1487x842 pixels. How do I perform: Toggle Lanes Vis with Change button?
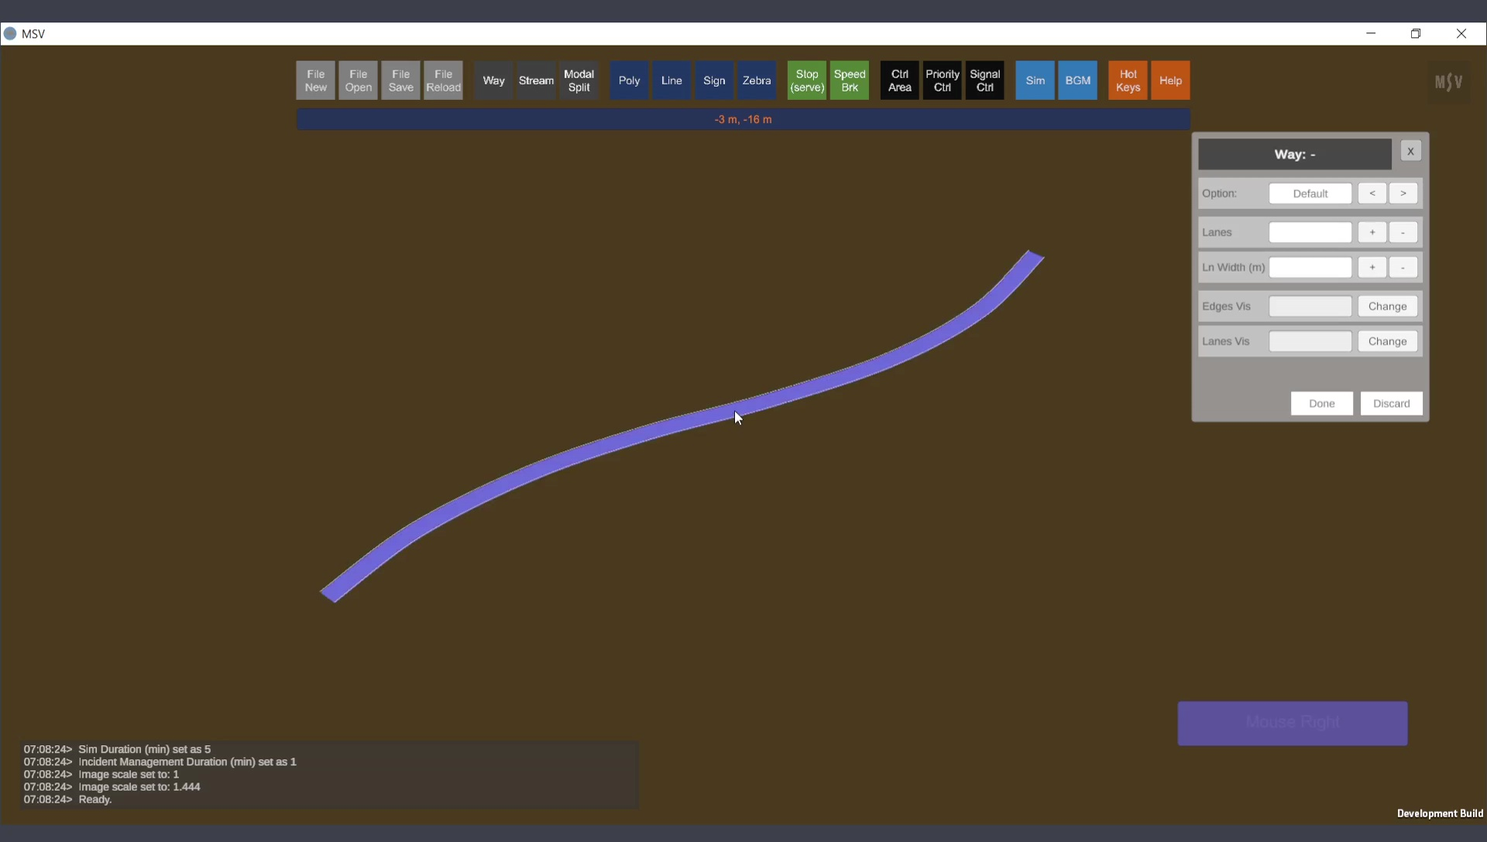point(1387,341)
